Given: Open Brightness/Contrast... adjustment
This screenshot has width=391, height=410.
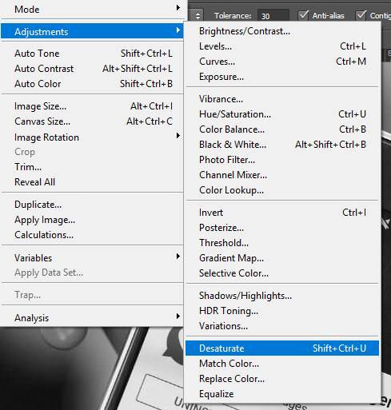Looking at the screenshot, I should pos(282,31).
